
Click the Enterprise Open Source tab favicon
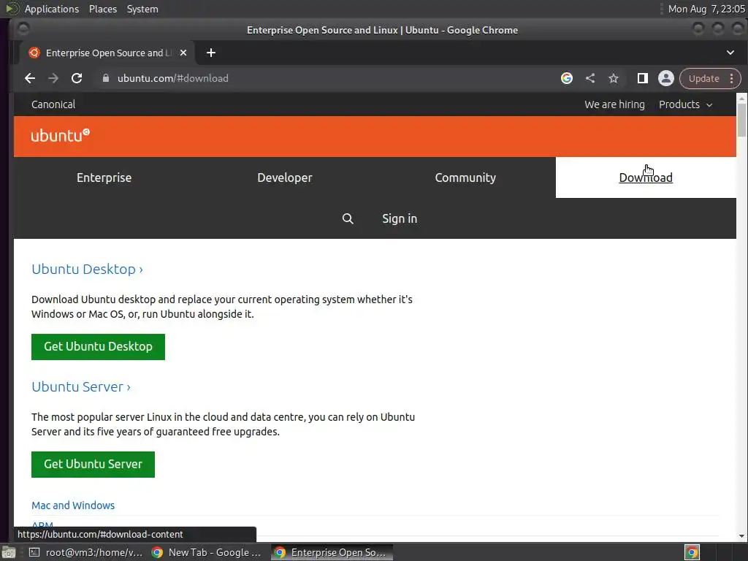click(x=34, y=53)
